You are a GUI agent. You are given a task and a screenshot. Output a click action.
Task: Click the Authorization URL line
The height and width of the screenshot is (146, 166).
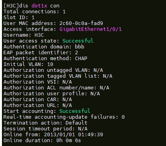(38, 105)
